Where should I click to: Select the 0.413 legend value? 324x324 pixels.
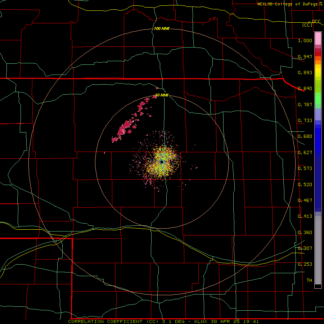tap(305, 216)
